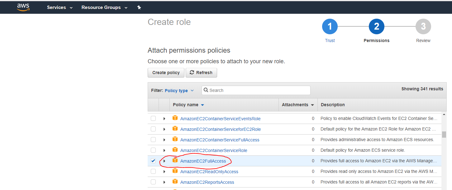
Task: Check AmazonEC2ContainerServiceEventsRole checkbox
Action: pyautogui.click(x=153, y=118)
